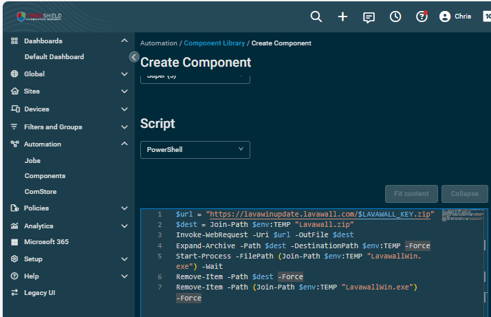Click line number 4 in the editor gutter
This screenshot has width=491, height=317.
pos(160,246)
